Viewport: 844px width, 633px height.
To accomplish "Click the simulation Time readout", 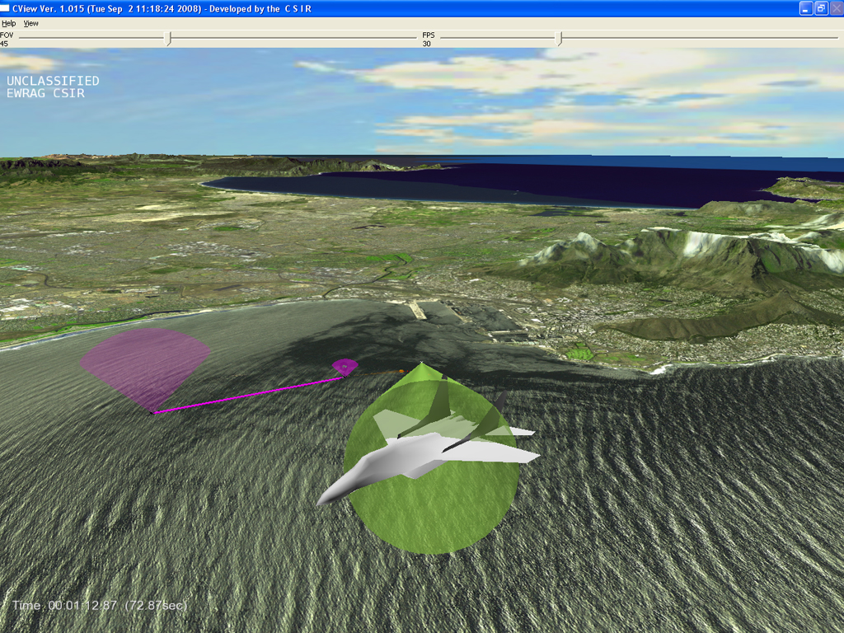I will (99, 605).
